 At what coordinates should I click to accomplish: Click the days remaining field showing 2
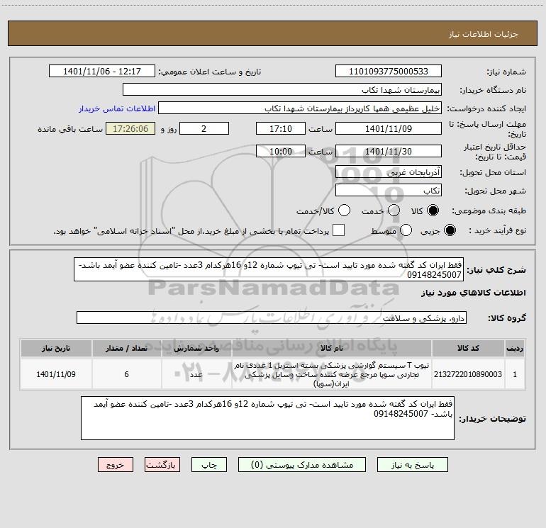pyautogui.click(x=204, y=128)
